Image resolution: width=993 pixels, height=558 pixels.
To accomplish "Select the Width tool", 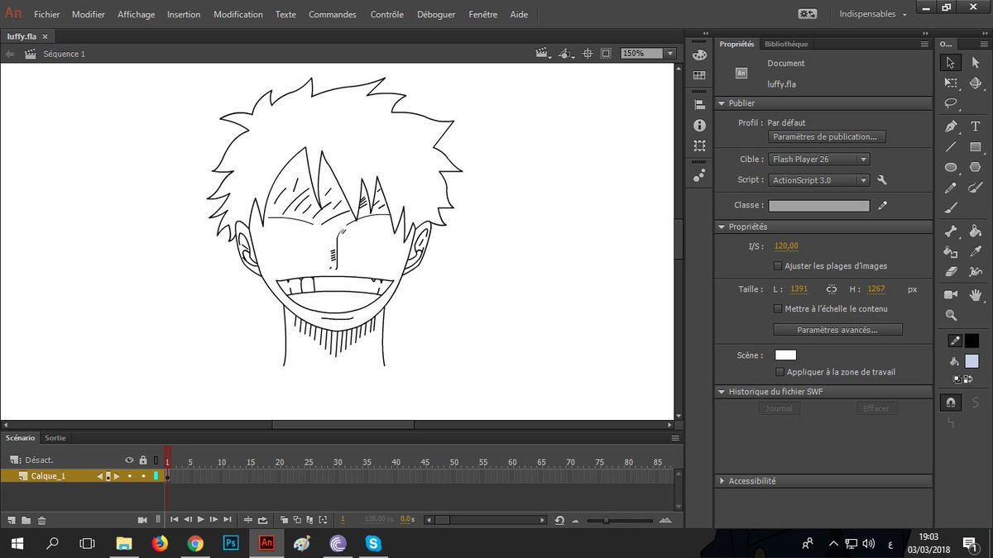I will (976, 272).
